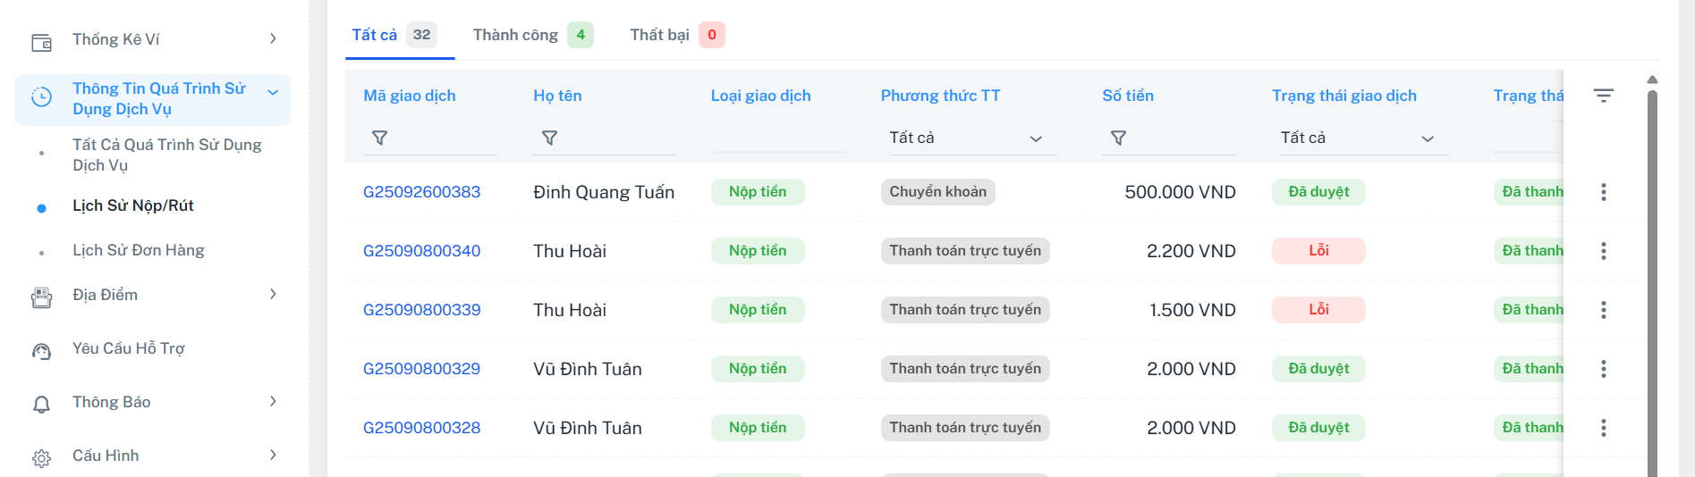The height and width of the screenshot is (477, 1695).
Task: Switch to the Thất bại tab
Action: pyautogui.click(x=675, y=35)
